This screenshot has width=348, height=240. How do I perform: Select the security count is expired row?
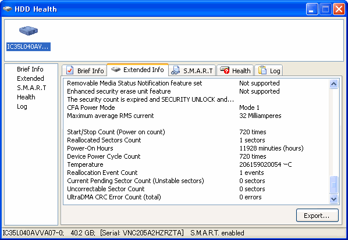pyautogui.click(x=197, y=99)
